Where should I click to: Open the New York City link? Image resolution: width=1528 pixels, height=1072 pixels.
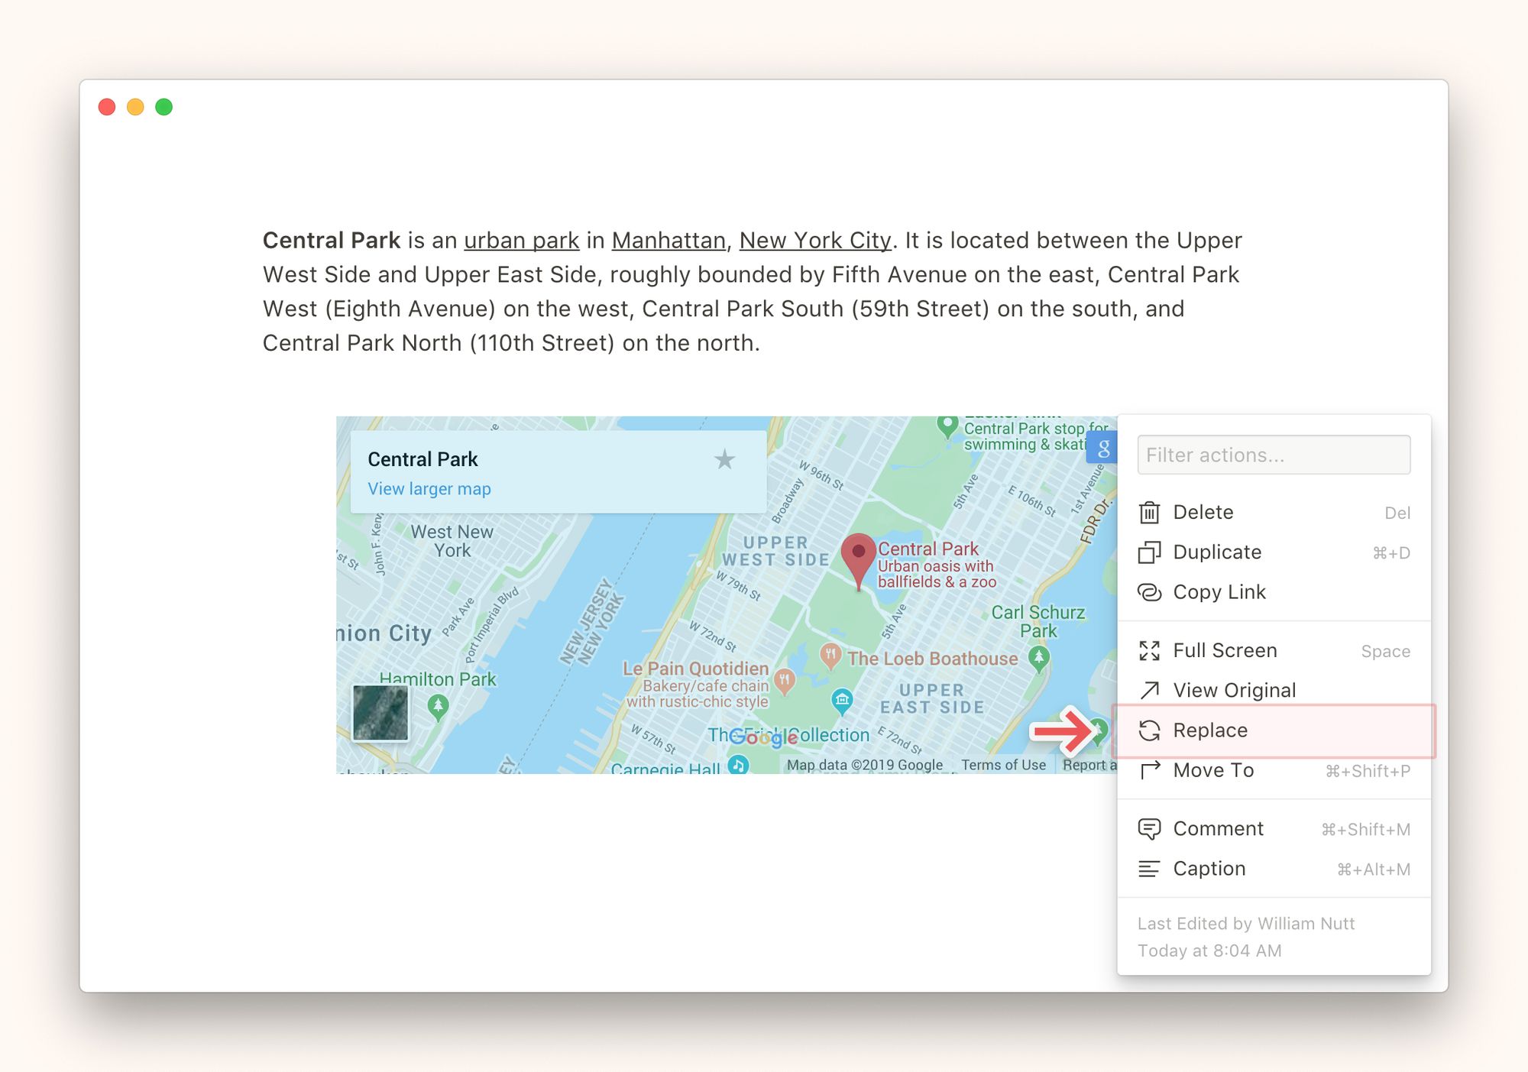(x=815, y=241)
